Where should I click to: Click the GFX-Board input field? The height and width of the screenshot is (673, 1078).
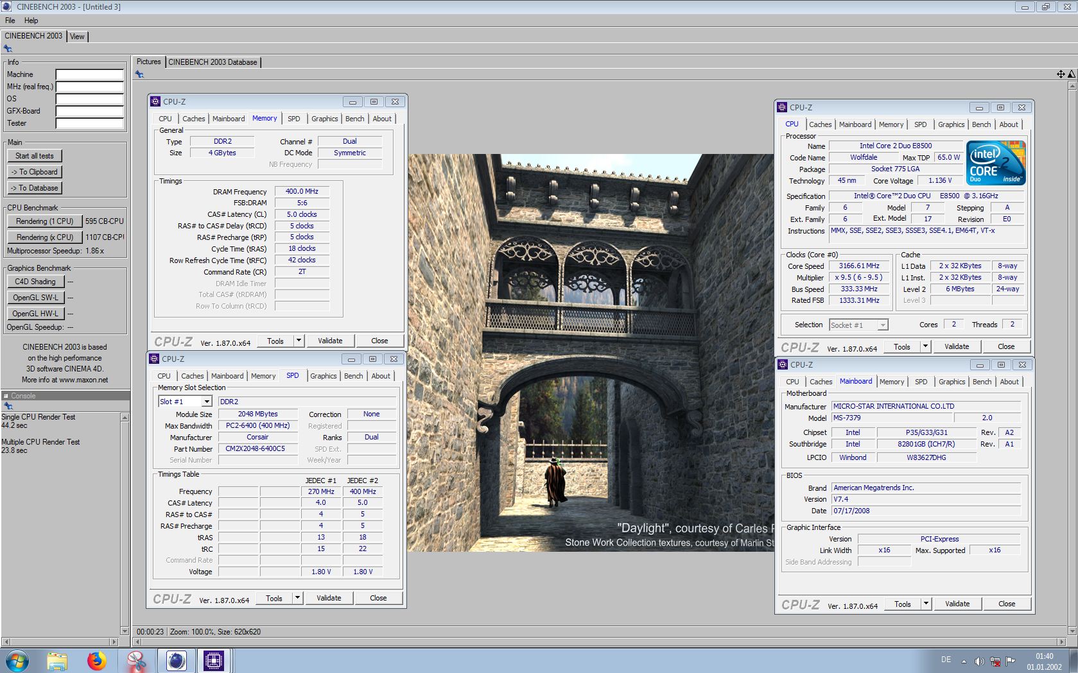tap(90, 111)
